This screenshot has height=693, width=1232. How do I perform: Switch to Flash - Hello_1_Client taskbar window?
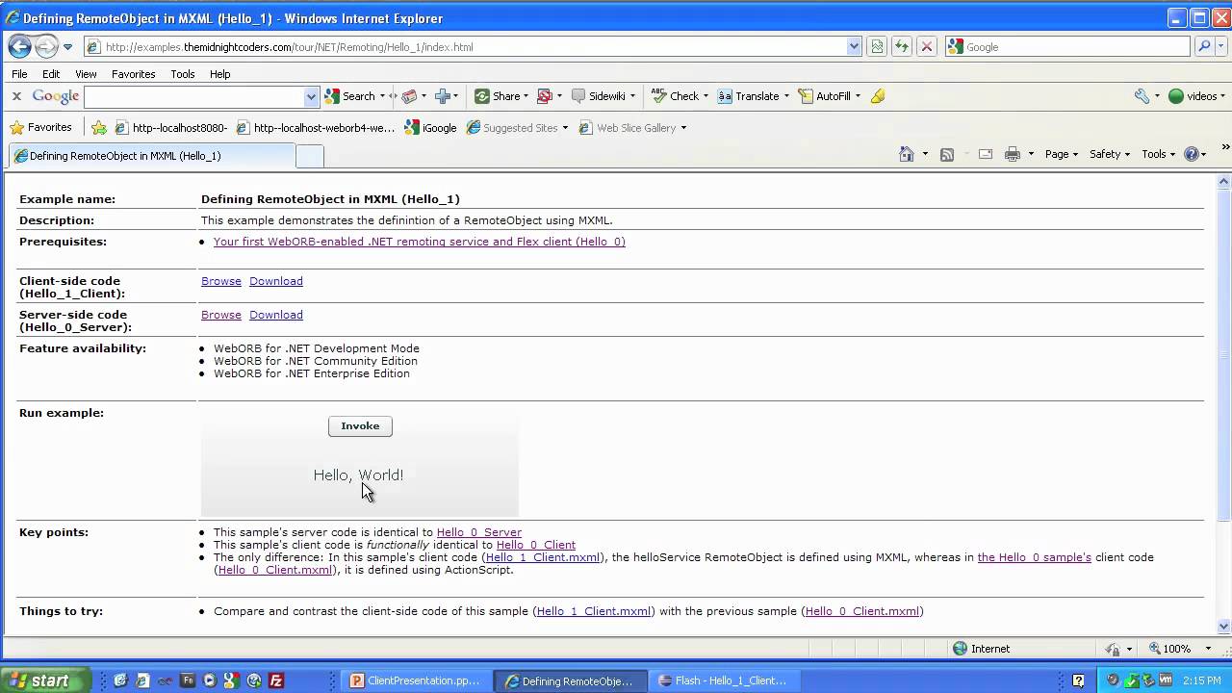point(723,680)
